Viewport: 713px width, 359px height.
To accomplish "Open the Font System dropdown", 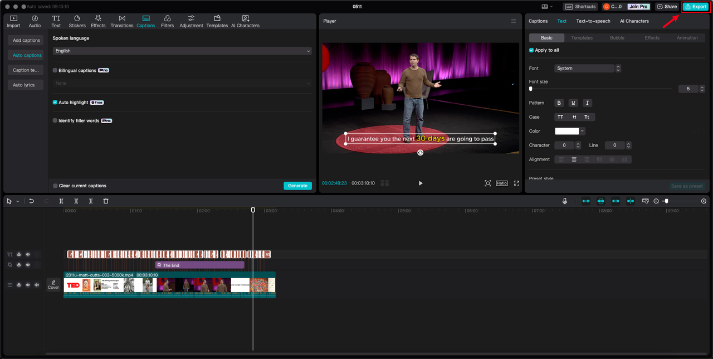I will [588, 69].
